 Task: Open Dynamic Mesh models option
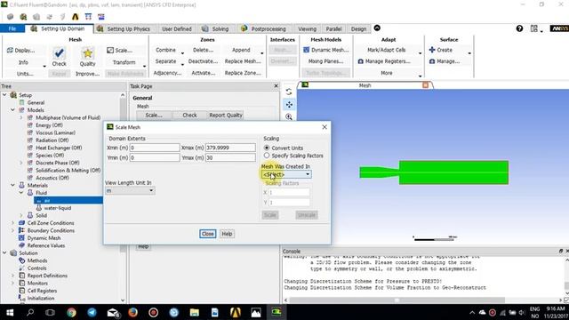pyautogui.click(x=326, y=50)
